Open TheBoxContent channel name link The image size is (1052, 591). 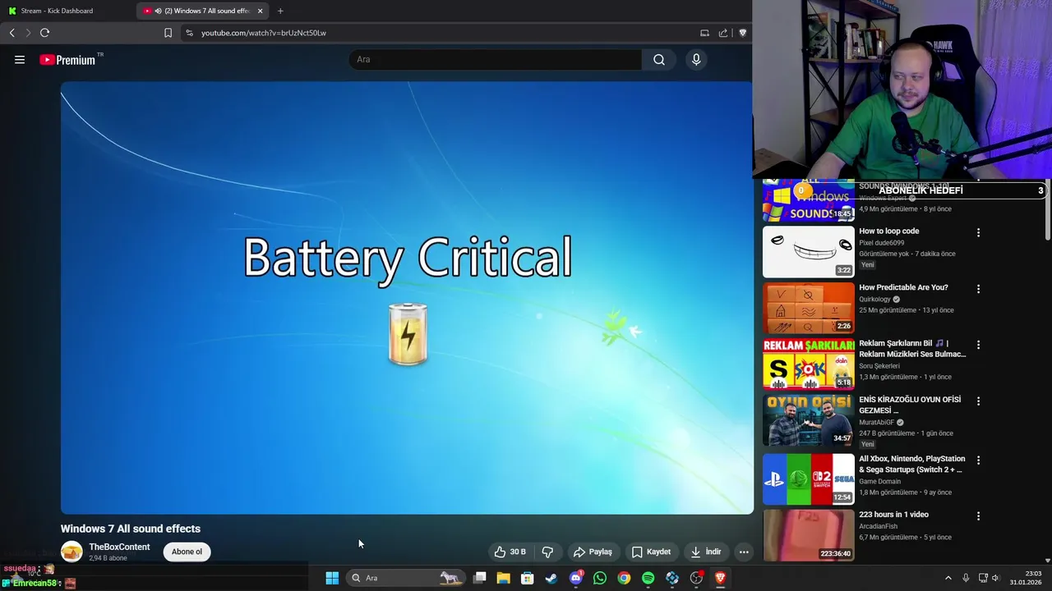119,547
